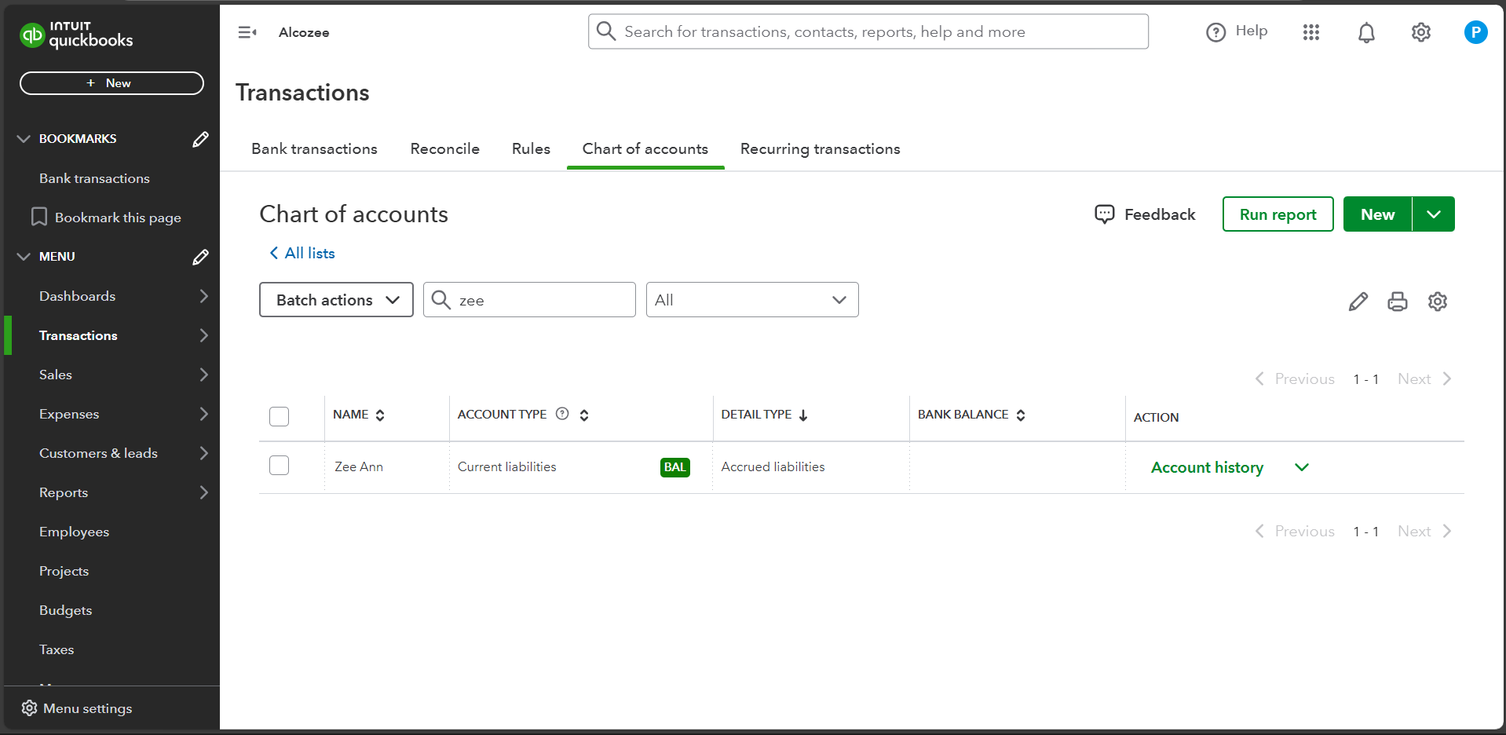
Task: Open the settings gear in top header
Action: (x=1420, y=32)
